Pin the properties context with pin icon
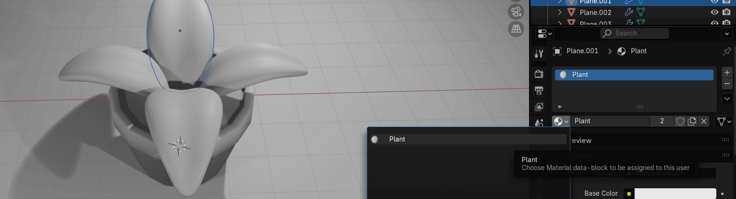The width and height of the screenshot is (736, 199). coord(727,51)
